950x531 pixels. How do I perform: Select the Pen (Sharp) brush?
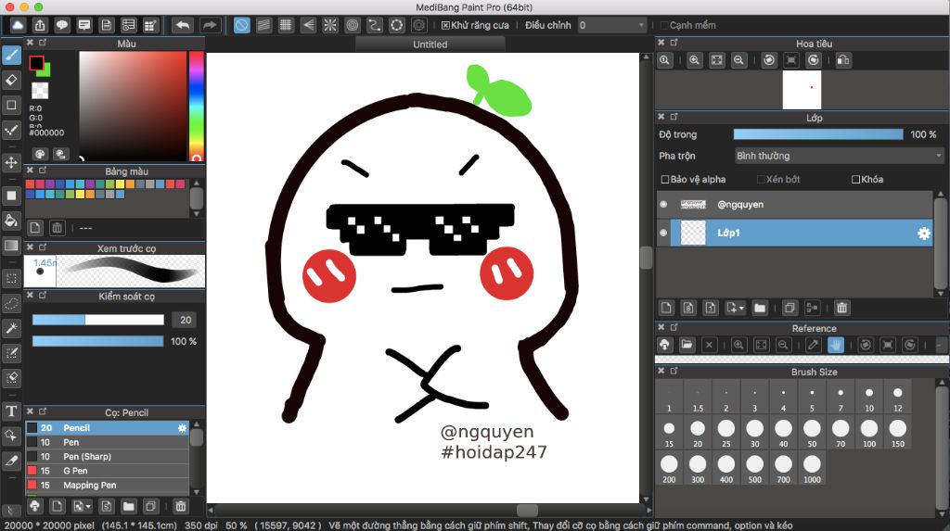tap(107, 457)
